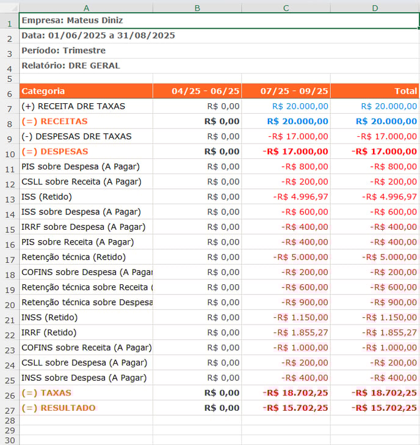Select the 'Categoria' header cell
420x445 pixels.
click(x=86, y=91)
